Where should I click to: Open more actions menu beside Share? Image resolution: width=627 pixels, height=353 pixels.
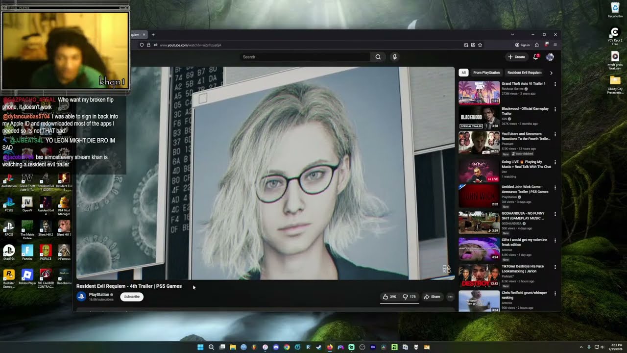450,297
